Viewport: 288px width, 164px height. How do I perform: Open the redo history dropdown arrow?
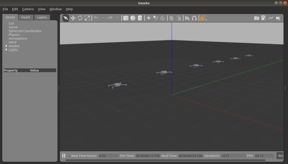click(117, 18)
